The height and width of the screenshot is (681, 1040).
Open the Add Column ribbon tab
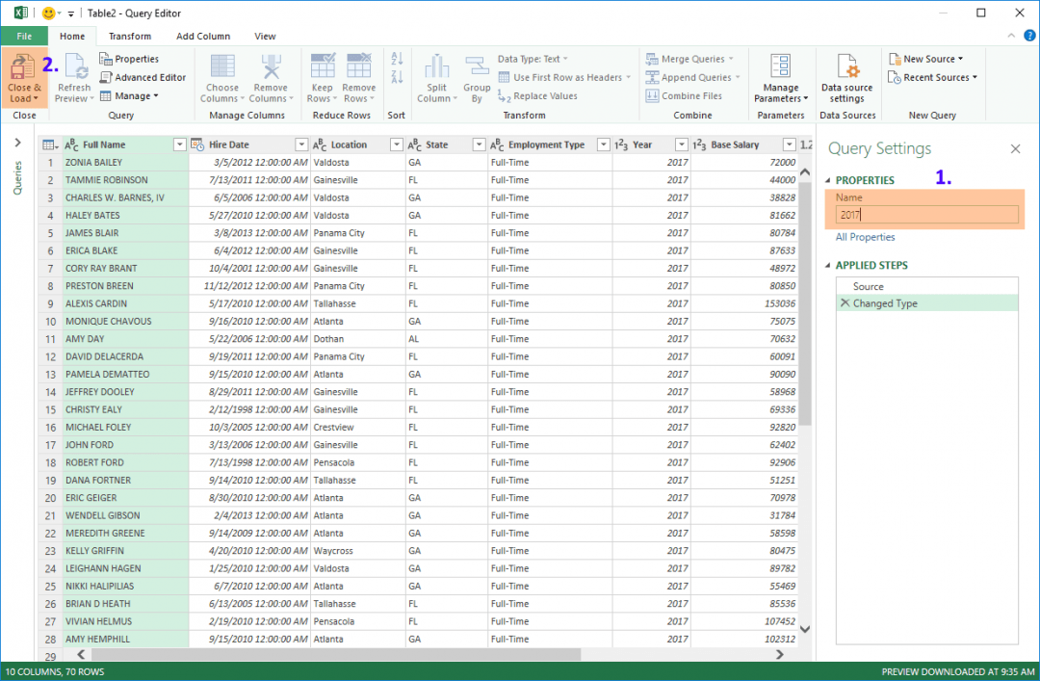tap(203, 36)
